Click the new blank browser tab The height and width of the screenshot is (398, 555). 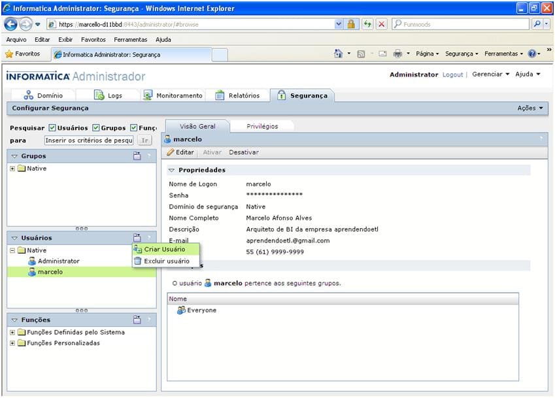pyautogui.click(x=220, y=55)
